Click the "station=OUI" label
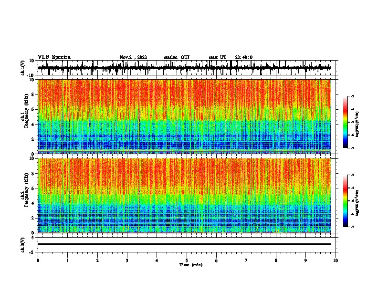378x292 pixels. [177, 57]
